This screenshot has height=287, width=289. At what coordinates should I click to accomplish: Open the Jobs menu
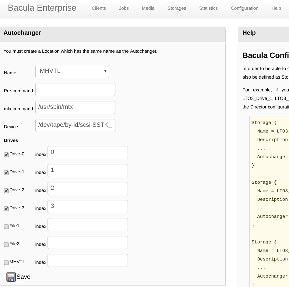(x=124, y=8)
